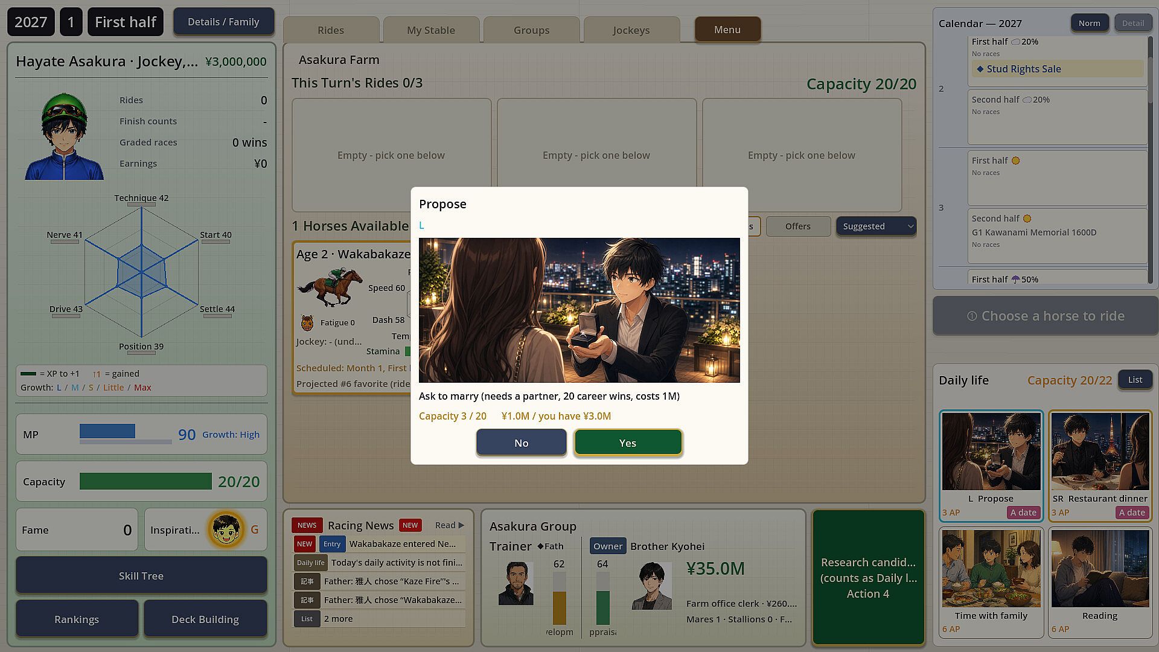Decline the proposal with No

[x=521, y=443]
